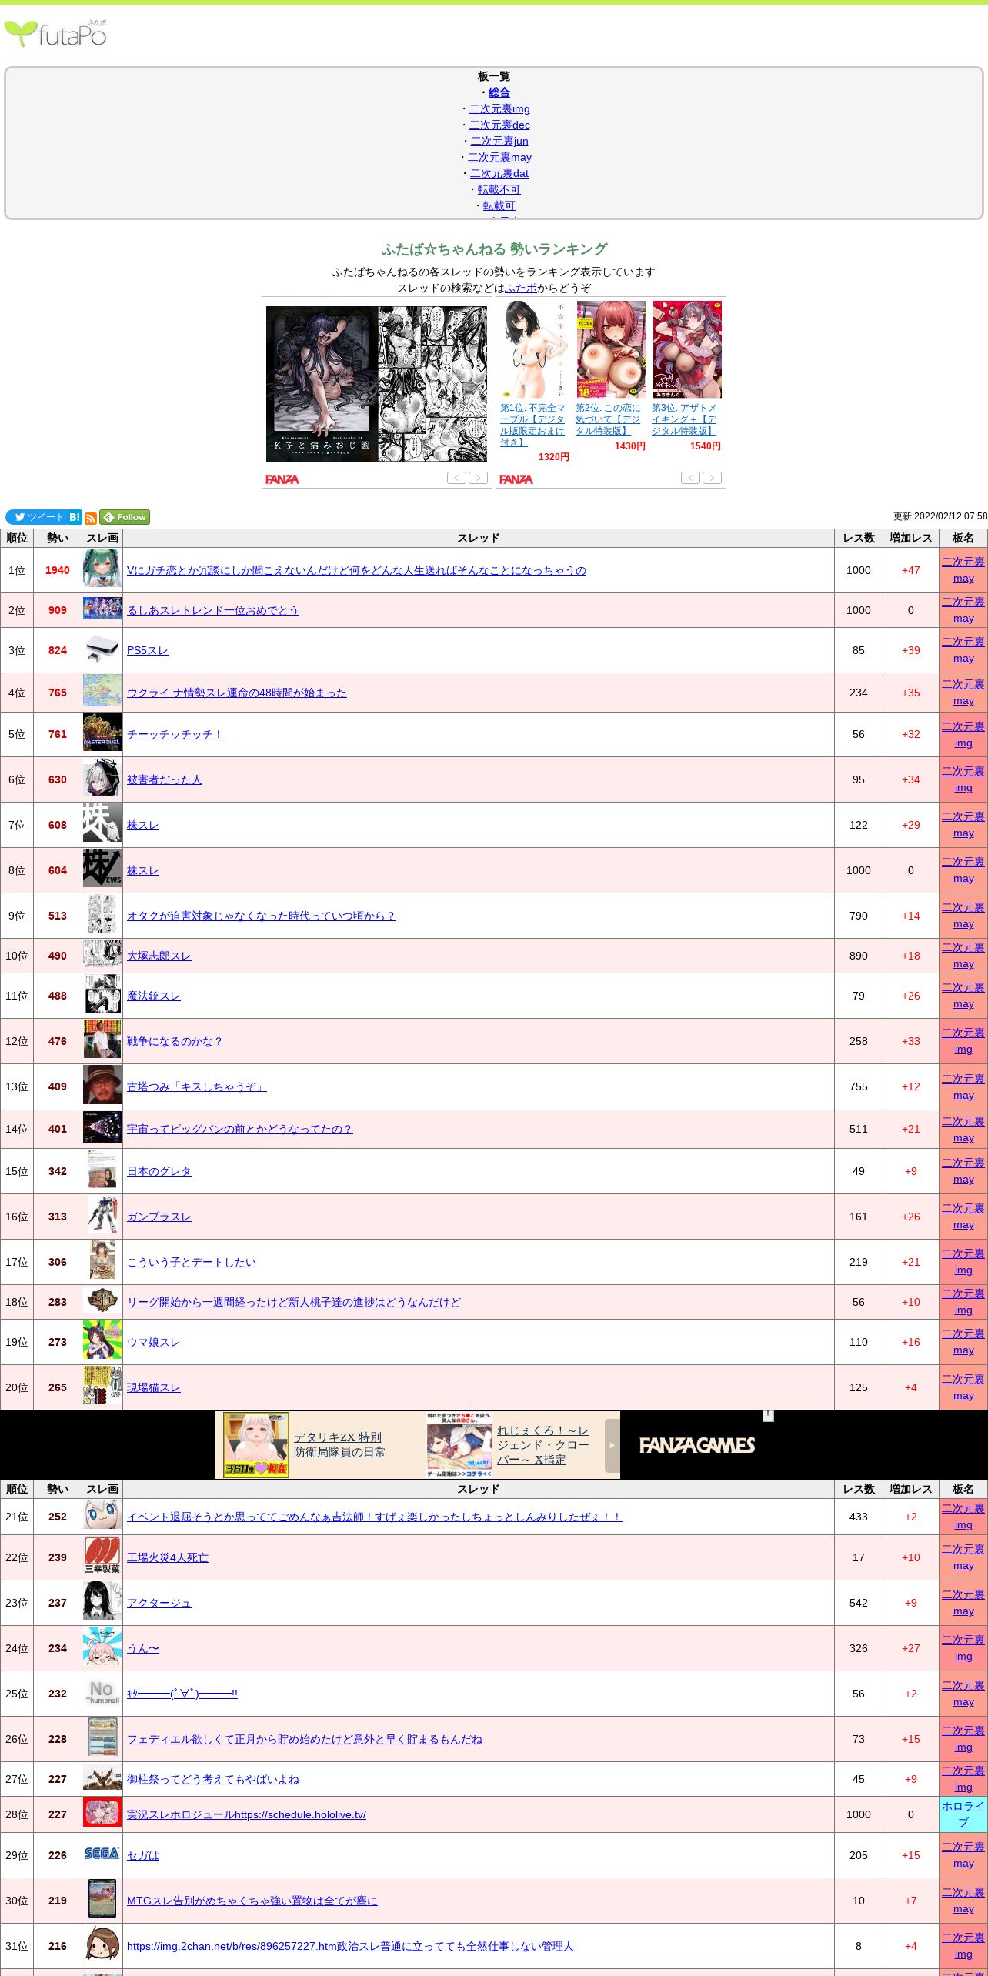This screenshot has height=1976, width=988.
Task: Click FANZA ad 第2位: この恋に気づいて
Action: pos(608,419)
